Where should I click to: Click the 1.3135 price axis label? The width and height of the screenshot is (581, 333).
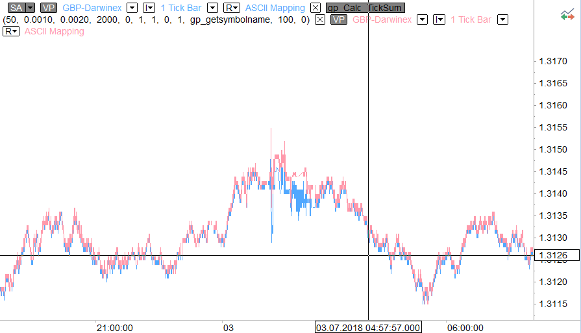point(553,216)
